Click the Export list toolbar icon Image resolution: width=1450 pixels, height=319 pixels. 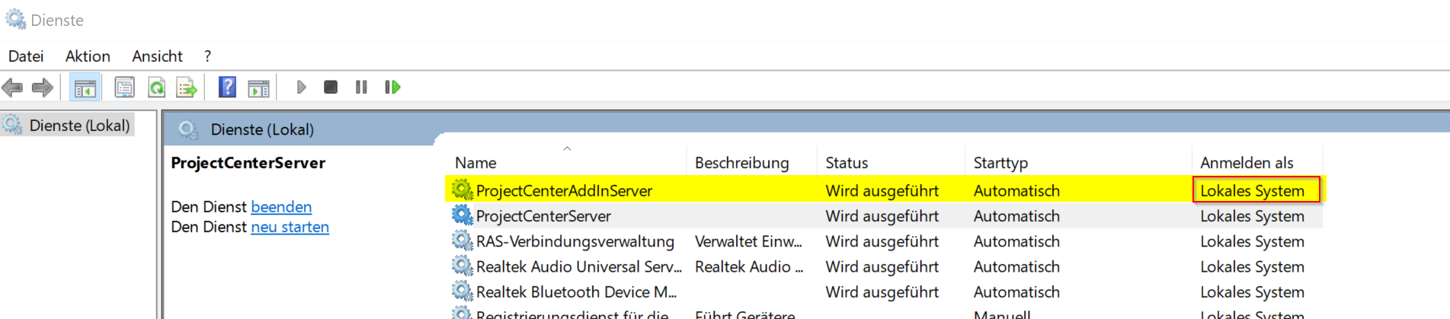[187, 88]
